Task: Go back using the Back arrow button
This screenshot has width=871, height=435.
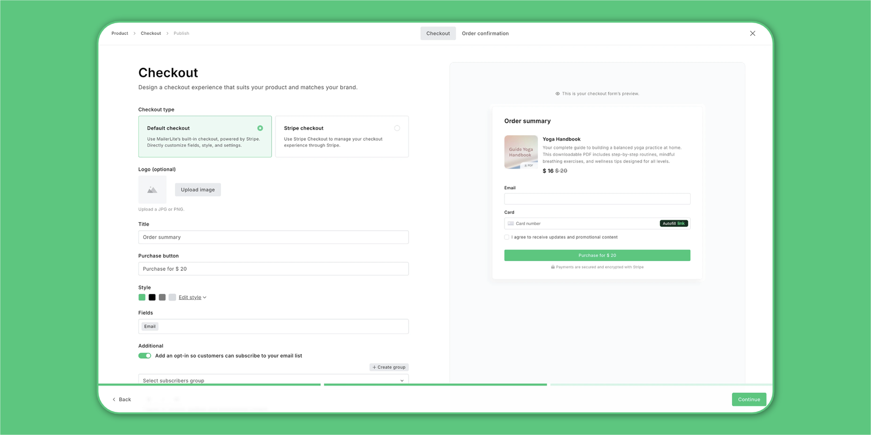Action: click(121, 399)
